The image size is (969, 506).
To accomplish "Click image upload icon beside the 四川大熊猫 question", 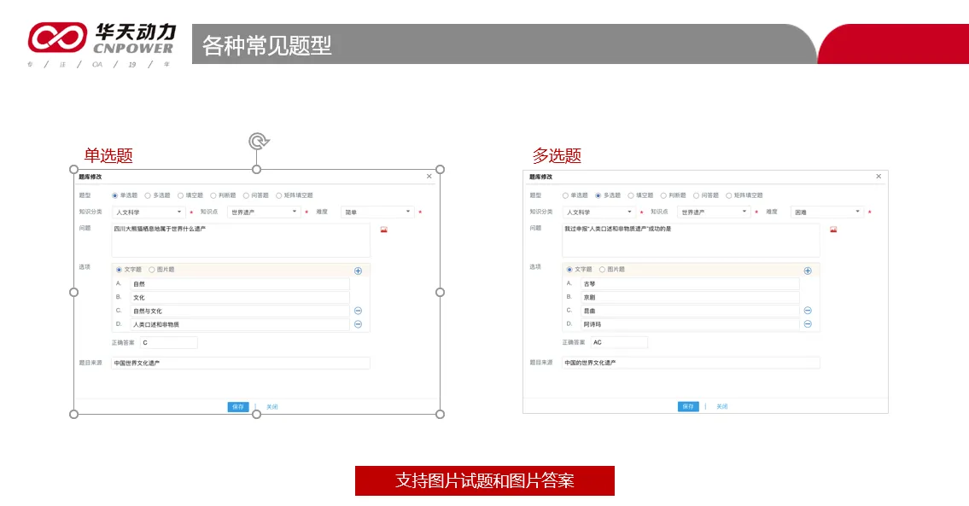I will (383, 230).
